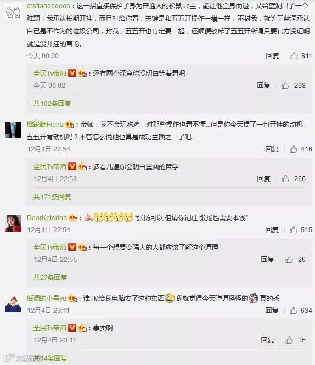Expand 共27条回复 thread

coord(50,277)
